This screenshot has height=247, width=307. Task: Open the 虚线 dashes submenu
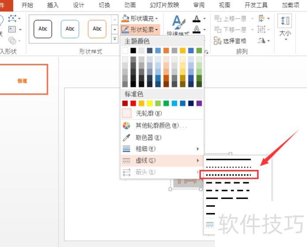[x=162, y=161]
